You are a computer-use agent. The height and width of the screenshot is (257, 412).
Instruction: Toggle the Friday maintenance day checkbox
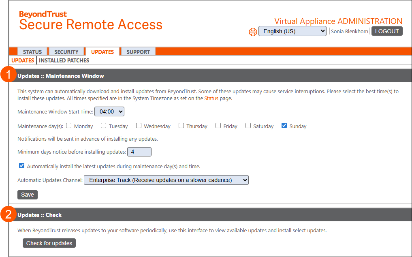(218, 126)
